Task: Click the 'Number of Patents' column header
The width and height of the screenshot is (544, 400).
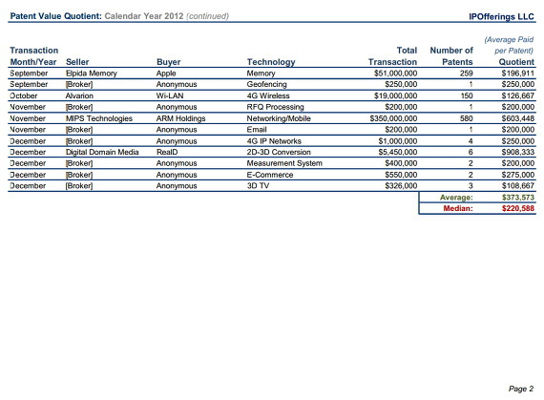Action: tap(451, 56)
